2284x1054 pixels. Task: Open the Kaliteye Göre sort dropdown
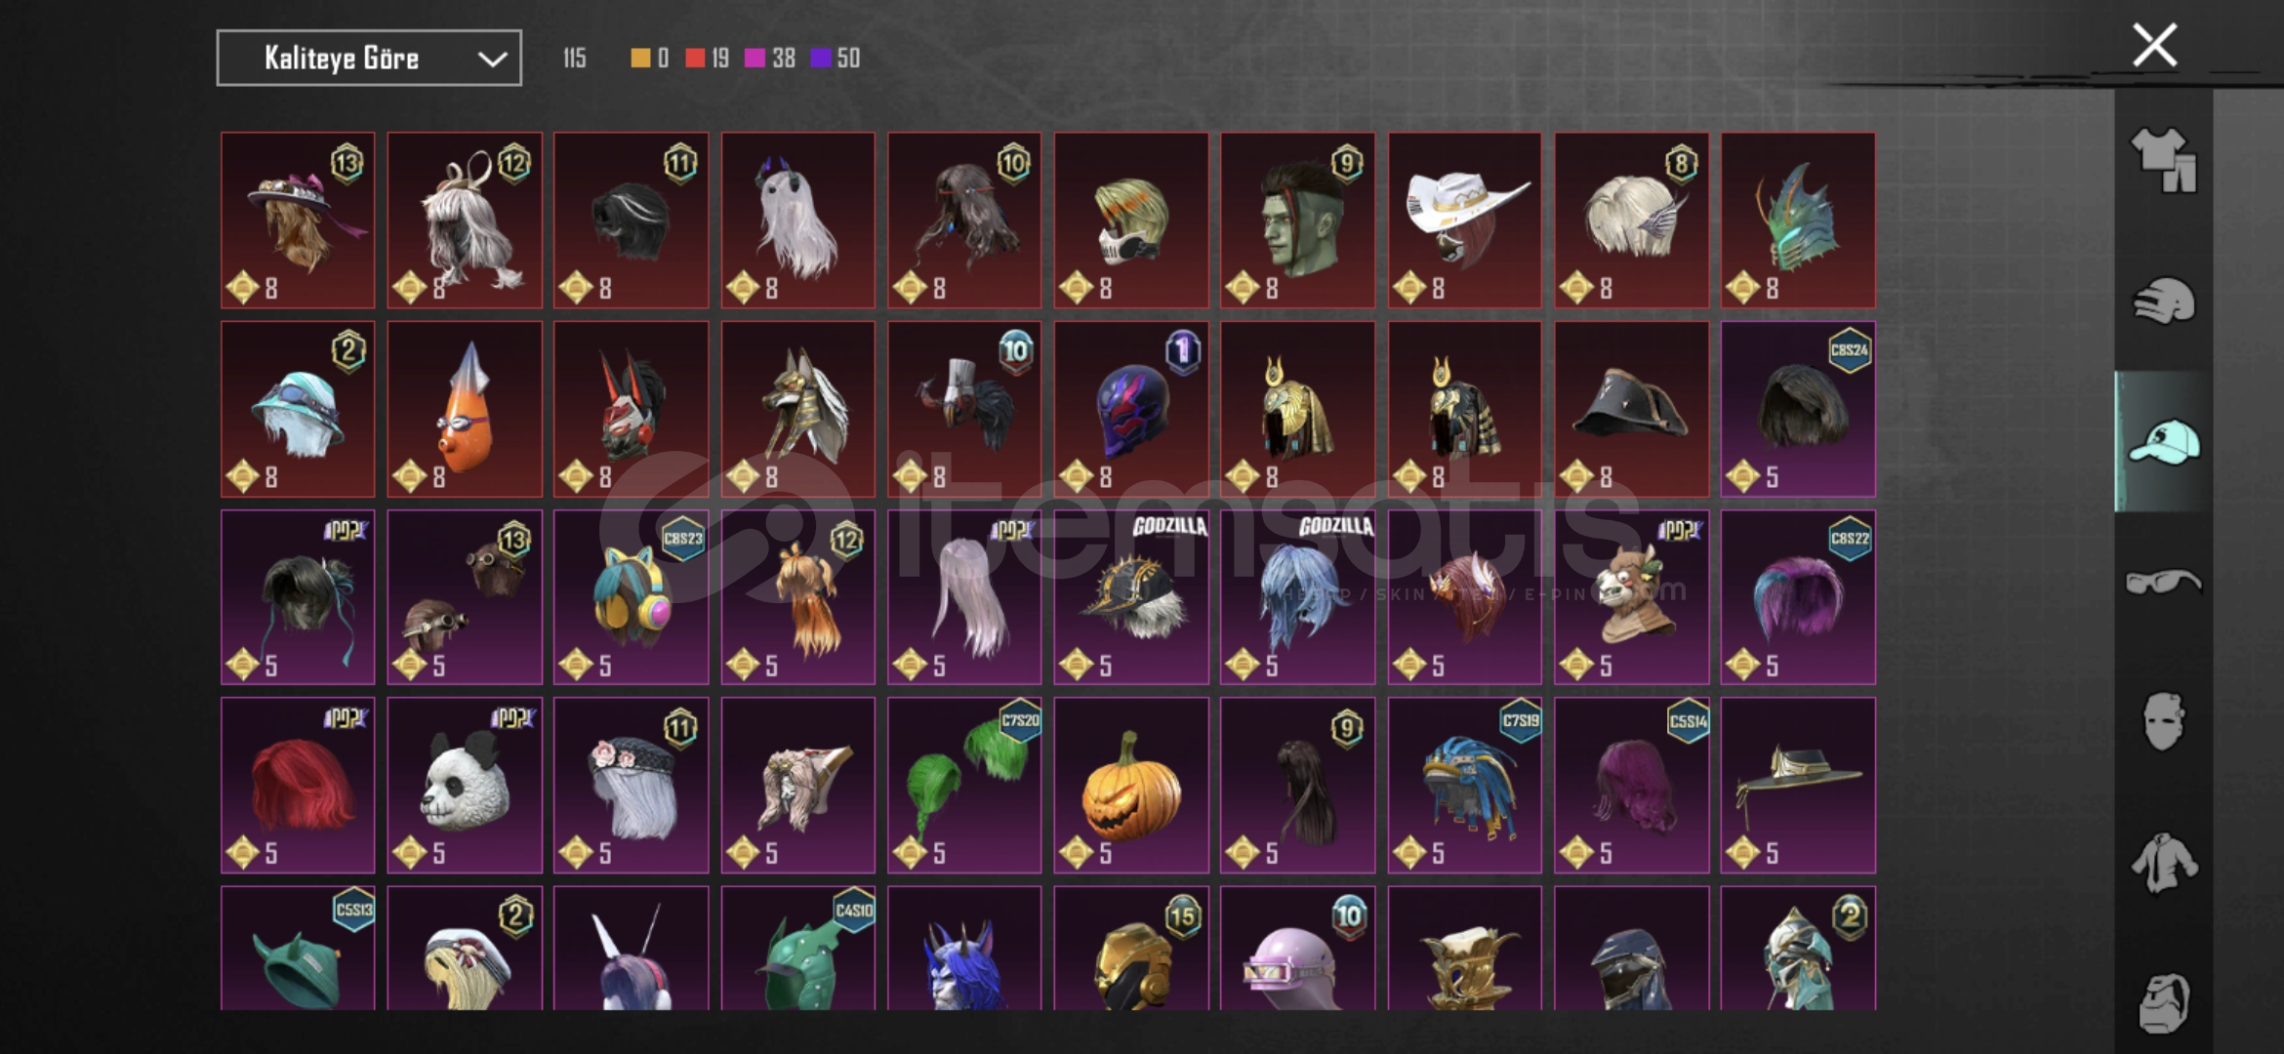[369, 59]
